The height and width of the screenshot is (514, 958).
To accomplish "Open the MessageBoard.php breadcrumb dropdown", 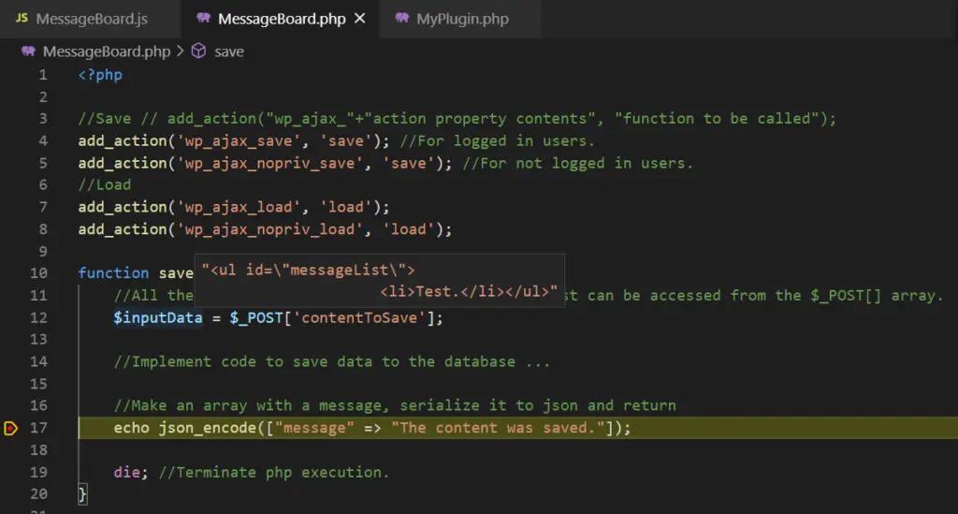I will (106, 51).
